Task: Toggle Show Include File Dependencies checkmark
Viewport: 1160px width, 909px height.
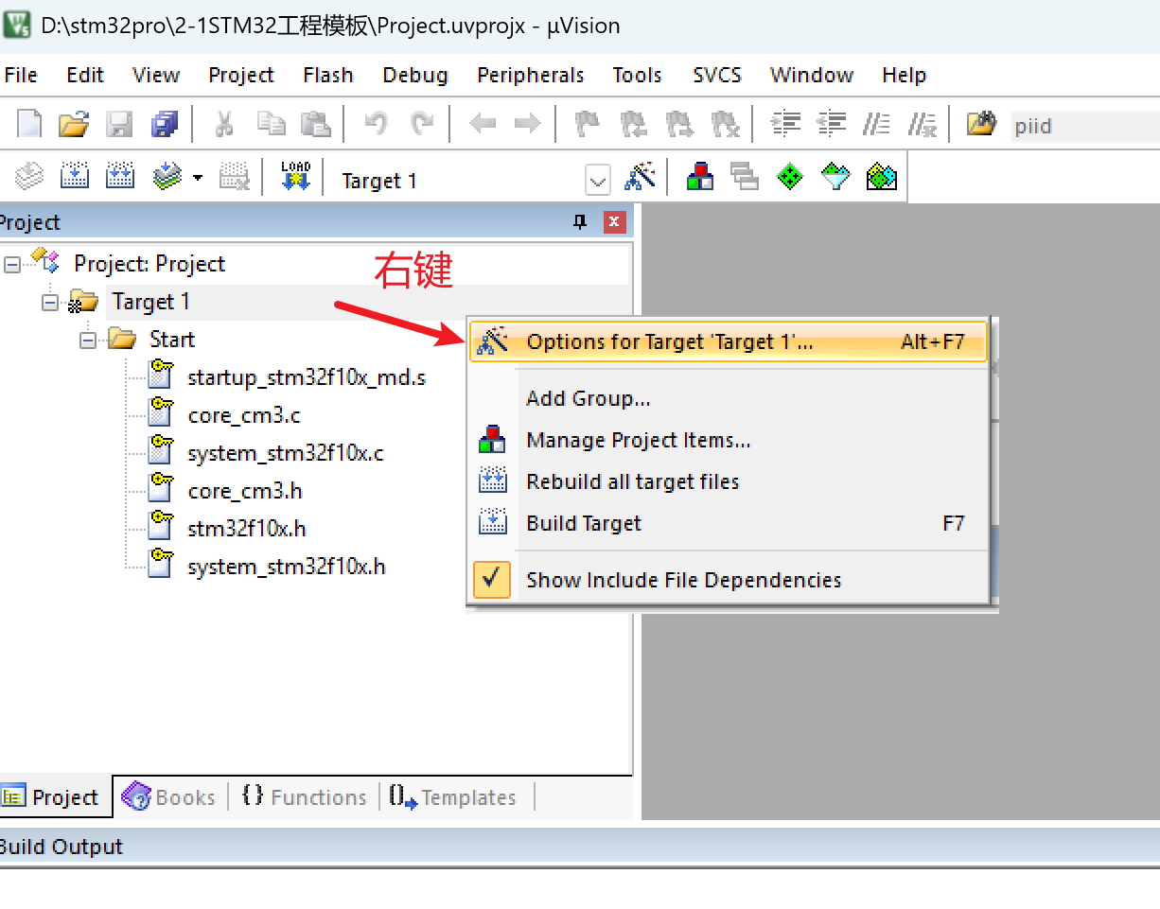Action: 490,580
